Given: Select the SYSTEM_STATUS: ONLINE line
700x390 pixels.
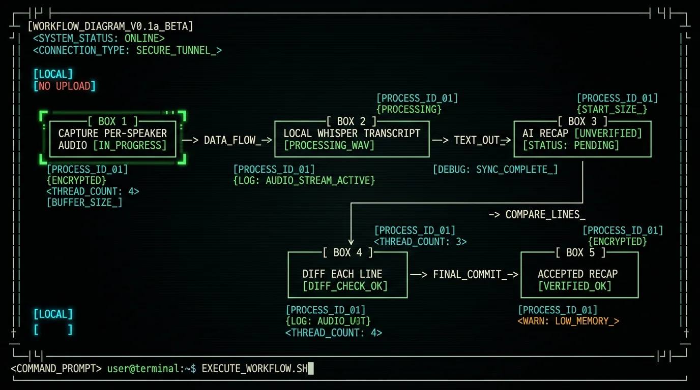Looking at the screenshot, I should [99, 38].
